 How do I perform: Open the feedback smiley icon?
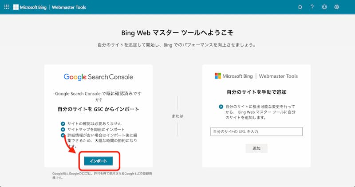pos(324,7)
